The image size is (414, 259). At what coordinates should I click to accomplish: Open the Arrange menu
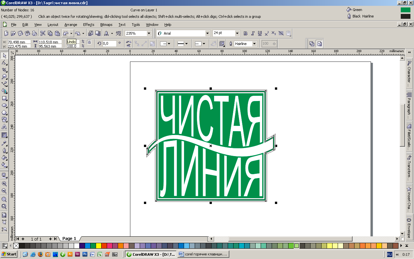[x=71, y=25]
